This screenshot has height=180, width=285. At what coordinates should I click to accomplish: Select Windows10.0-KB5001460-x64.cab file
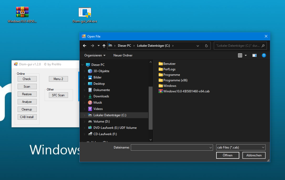pyautogui.click(x=184, y=91)
